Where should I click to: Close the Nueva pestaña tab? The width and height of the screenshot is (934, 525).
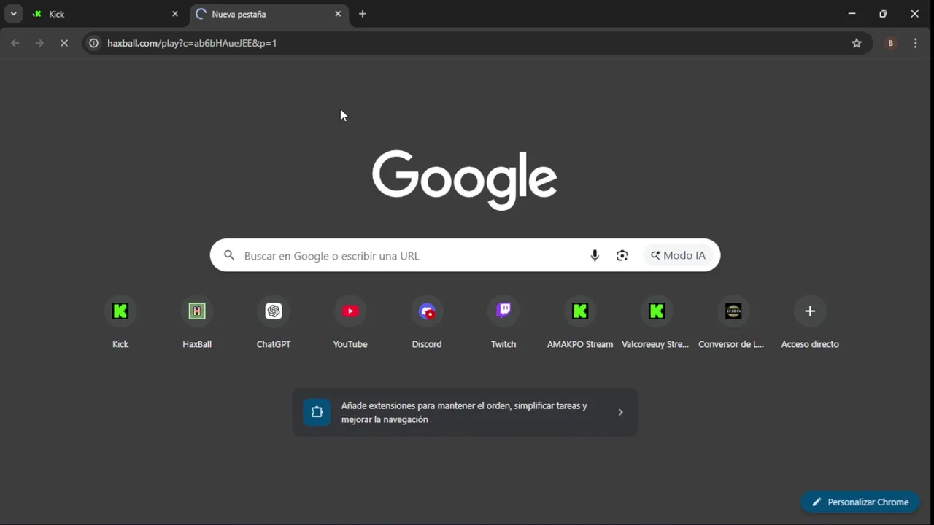pyautogui.click(x=338, y=14)
